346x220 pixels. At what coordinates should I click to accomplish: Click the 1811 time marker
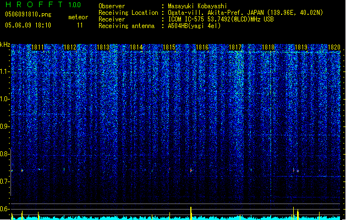(x=37, y=47)
